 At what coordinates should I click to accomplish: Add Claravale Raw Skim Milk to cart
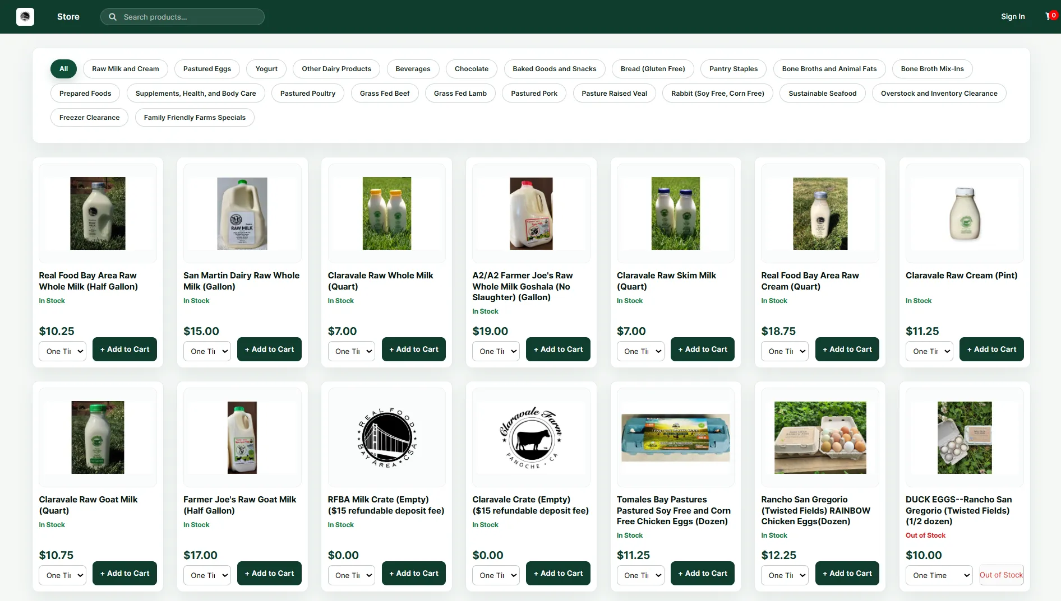[x=703, y=349]
